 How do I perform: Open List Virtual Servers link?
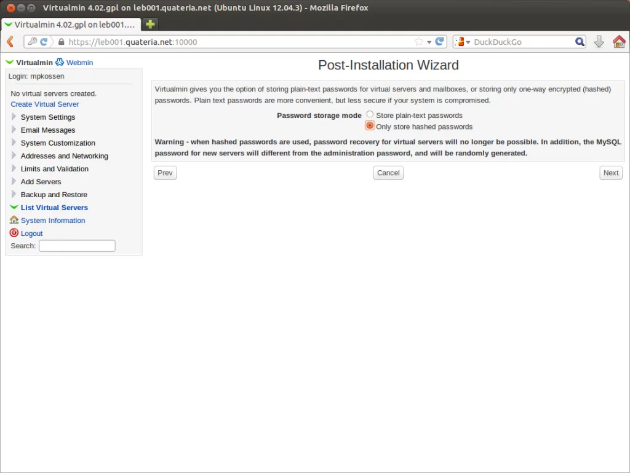(54, 208)
